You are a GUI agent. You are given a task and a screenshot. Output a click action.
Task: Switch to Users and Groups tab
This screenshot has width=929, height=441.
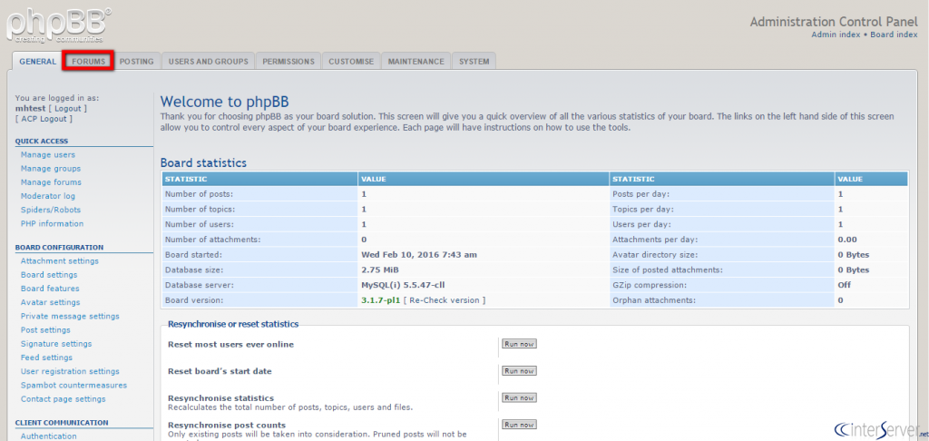[x=208, y=61]
